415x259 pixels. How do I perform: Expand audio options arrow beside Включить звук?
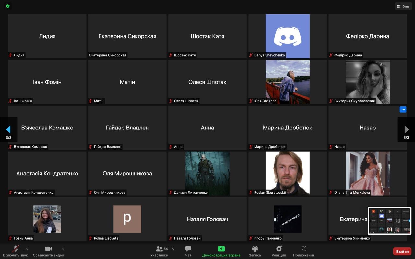[27, 249]
